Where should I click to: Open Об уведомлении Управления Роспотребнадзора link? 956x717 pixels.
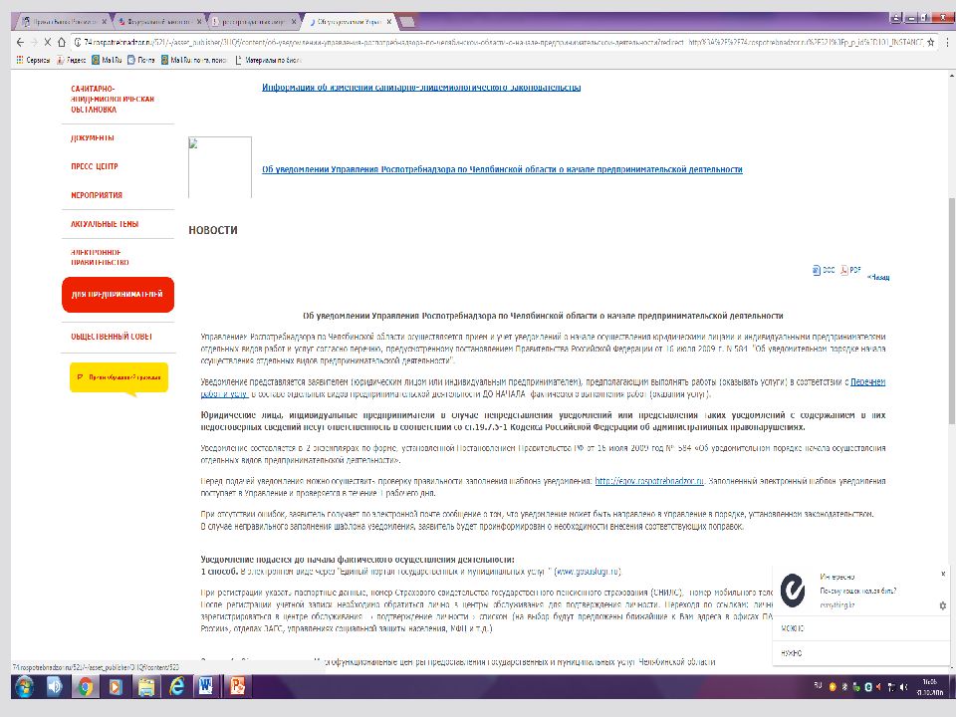click(502, 169)
